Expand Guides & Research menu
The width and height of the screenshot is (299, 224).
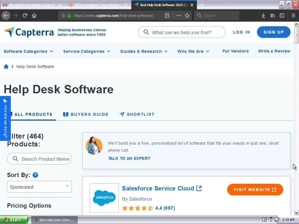point(144,51)
